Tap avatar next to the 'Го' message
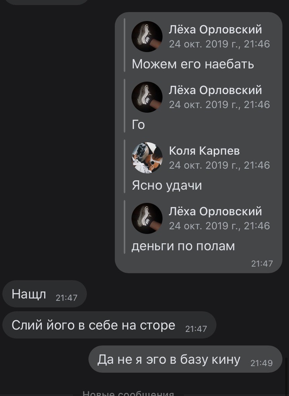Viewport: 289px width, 396px height. tap(147, 97)
